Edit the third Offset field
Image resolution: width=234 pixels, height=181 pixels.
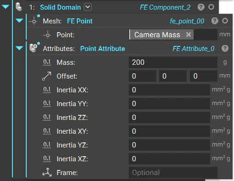point(204,76)
